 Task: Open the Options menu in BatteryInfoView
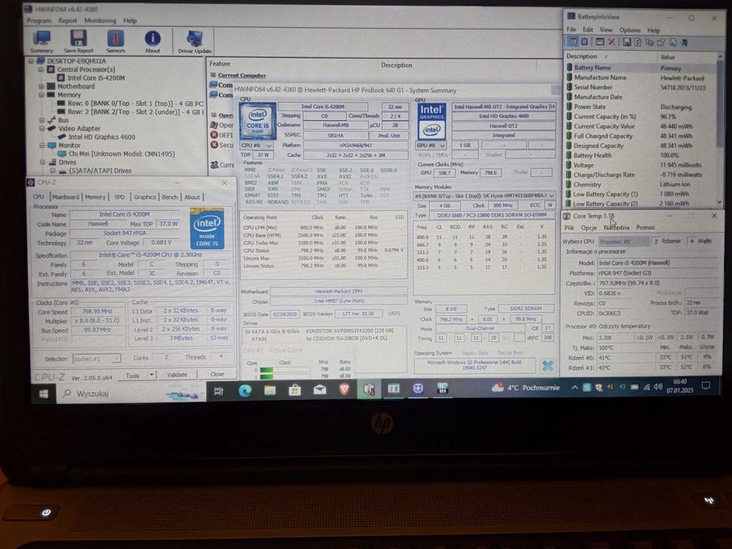click(630, 30)
